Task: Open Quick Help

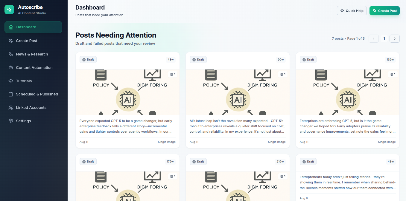Action: [352, 11]
